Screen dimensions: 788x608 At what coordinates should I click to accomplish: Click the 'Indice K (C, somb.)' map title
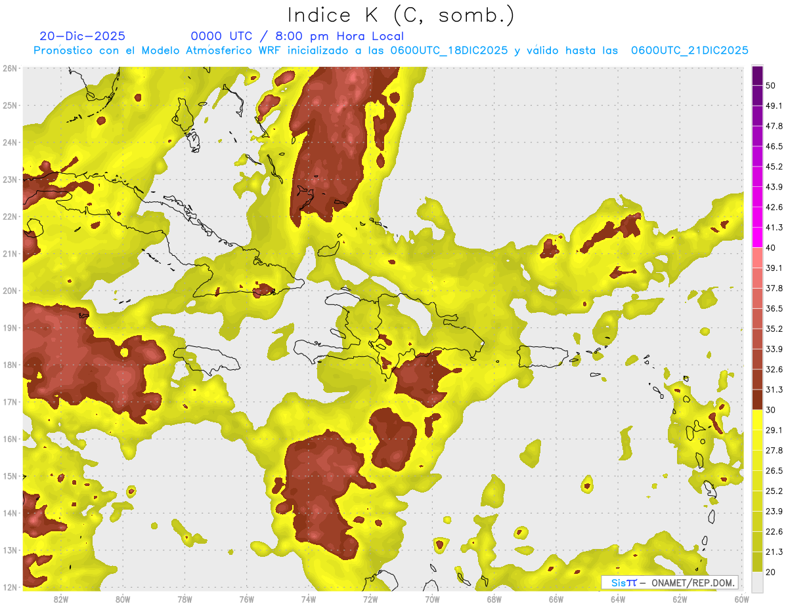point(401,14)
